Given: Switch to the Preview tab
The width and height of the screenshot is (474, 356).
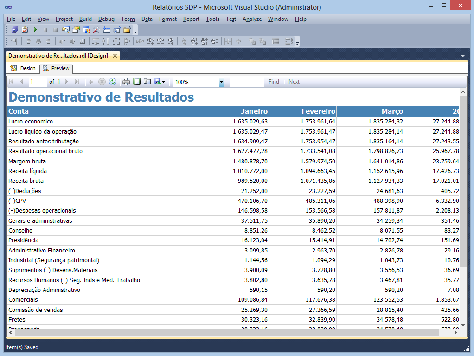Looking at the screenshot, I should pyautogui.click(x=56, y=68).
